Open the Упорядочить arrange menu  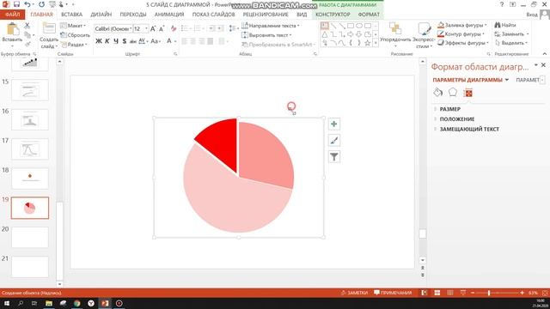click(395, 35)
